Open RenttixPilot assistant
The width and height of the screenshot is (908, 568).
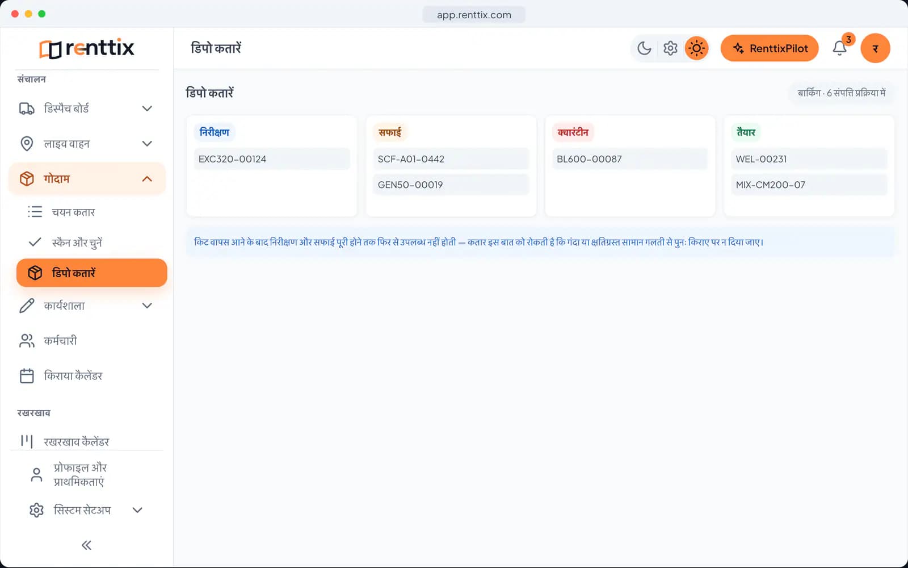click(770, 48)
